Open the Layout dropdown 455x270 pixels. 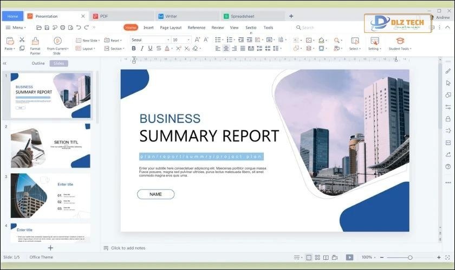(x=88, y=49)
